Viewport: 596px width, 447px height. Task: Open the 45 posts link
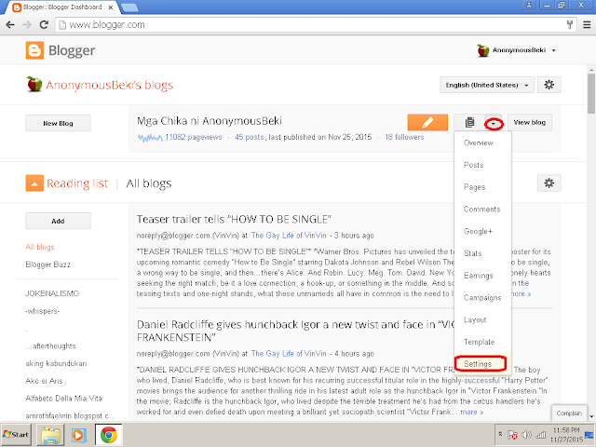[249, 137]
